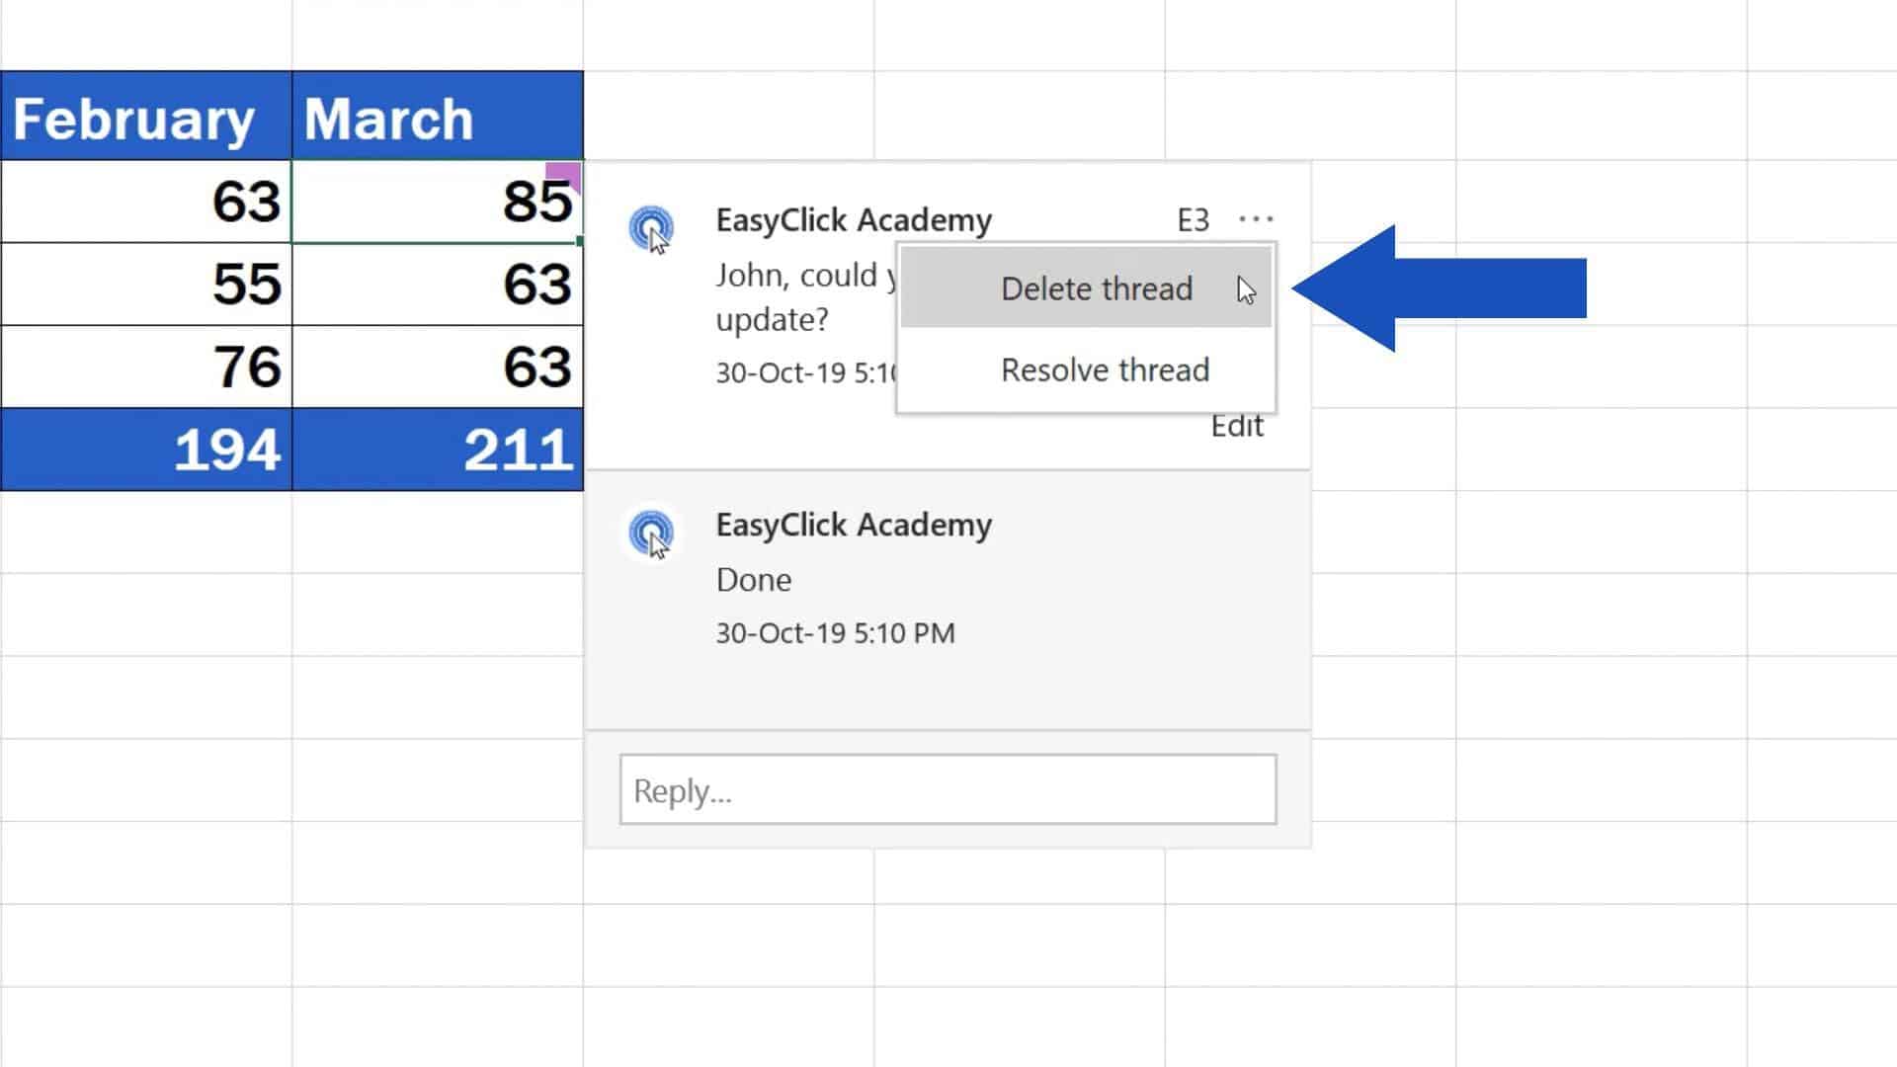Screen dimensions: 1897x1067
Task: Click the Edit link on the comment
Action: point(1237,425)
